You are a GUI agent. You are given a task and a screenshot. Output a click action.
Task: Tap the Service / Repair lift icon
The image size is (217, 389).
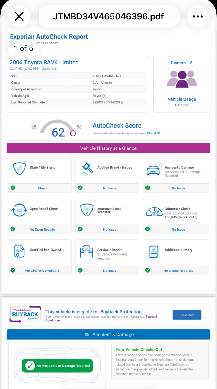pyautogui.click(x=86, y=251)
